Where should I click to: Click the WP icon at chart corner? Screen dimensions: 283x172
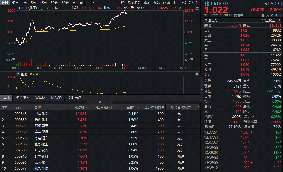tap(197, 8)
